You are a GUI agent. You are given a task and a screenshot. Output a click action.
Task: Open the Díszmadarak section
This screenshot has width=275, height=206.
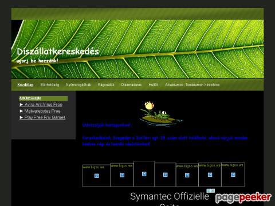[x=131, y=85]
